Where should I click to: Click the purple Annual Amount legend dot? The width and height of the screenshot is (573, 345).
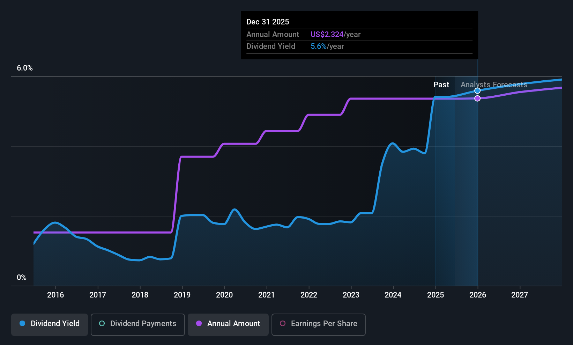[199, 323]
